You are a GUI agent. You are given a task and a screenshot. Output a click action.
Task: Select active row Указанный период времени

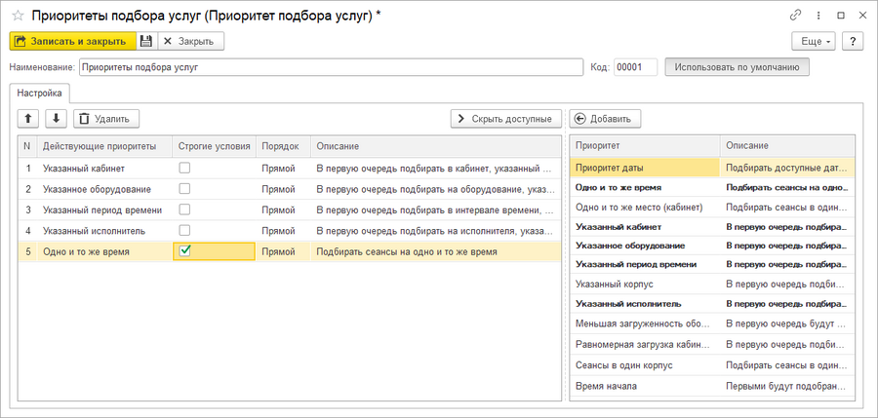pos(289,209)
